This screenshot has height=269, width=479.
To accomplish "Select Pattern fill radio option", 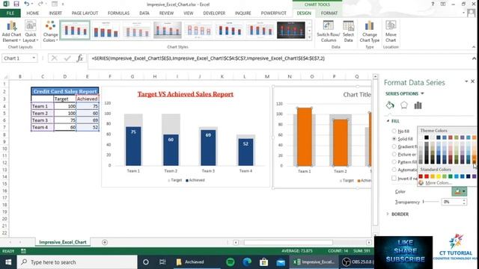I will 394,162.
